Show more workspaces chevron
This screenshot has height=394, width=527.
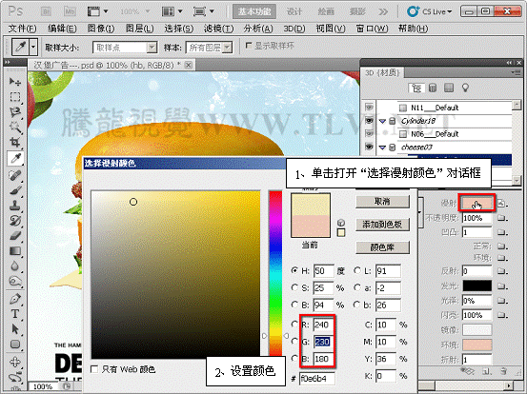coord(382,11)
